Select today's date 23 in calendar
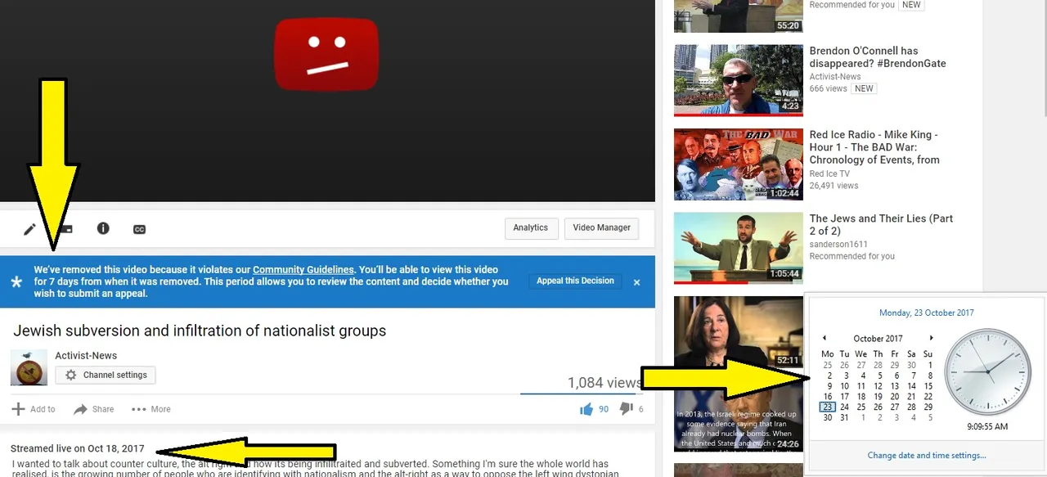This screenshot has width=1047, height=477. [x=828, y=407]
